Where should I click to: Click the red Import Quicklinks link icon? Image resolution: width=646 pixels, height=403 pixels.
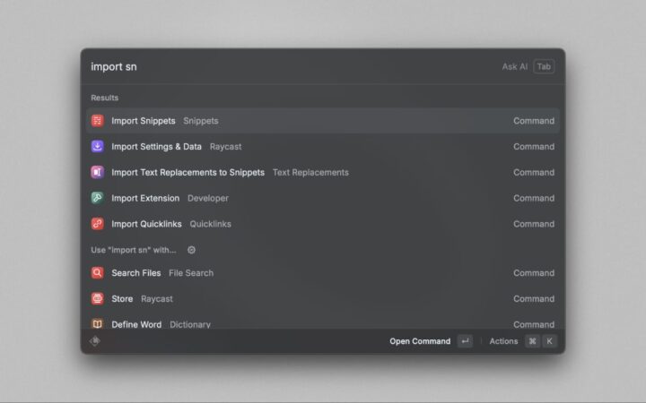click(x=97, y=224)
